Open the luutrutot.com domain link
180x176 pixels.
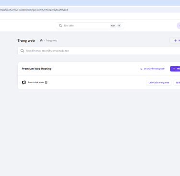(x=36, y=82)
